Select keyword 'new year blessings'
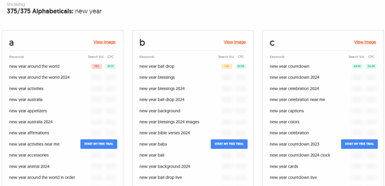The width and height of the screenshot is (385, 186). click(x=157, y=77)
